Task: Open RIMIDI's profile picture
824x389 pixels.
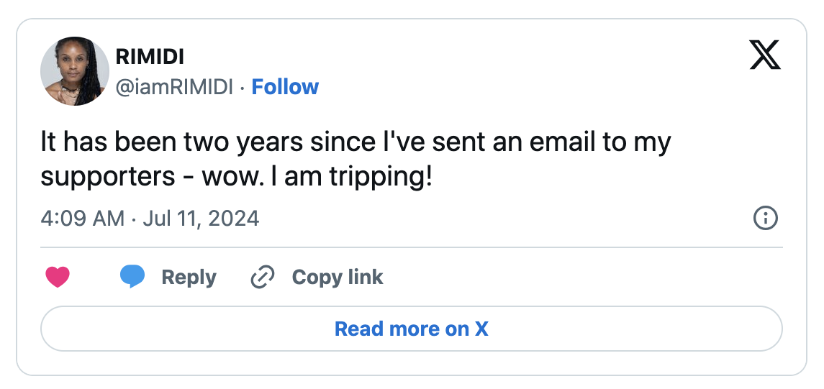Action: 75,71
